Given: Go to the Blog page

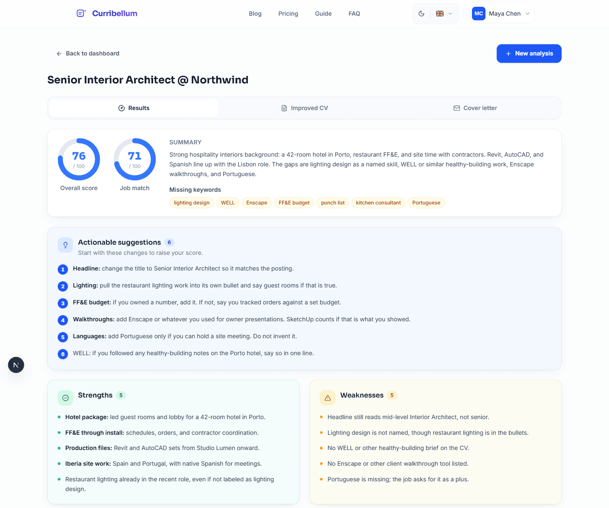Looking at the screenshot, I should point(255,14).
